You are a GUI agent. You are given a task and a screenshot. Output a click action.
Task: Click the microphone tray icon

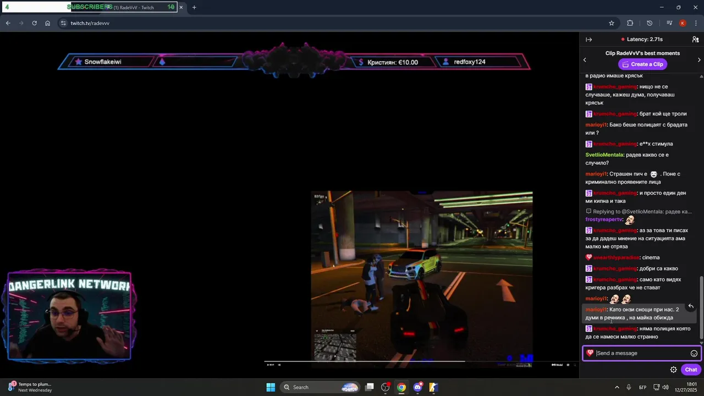tap(630, 387)
